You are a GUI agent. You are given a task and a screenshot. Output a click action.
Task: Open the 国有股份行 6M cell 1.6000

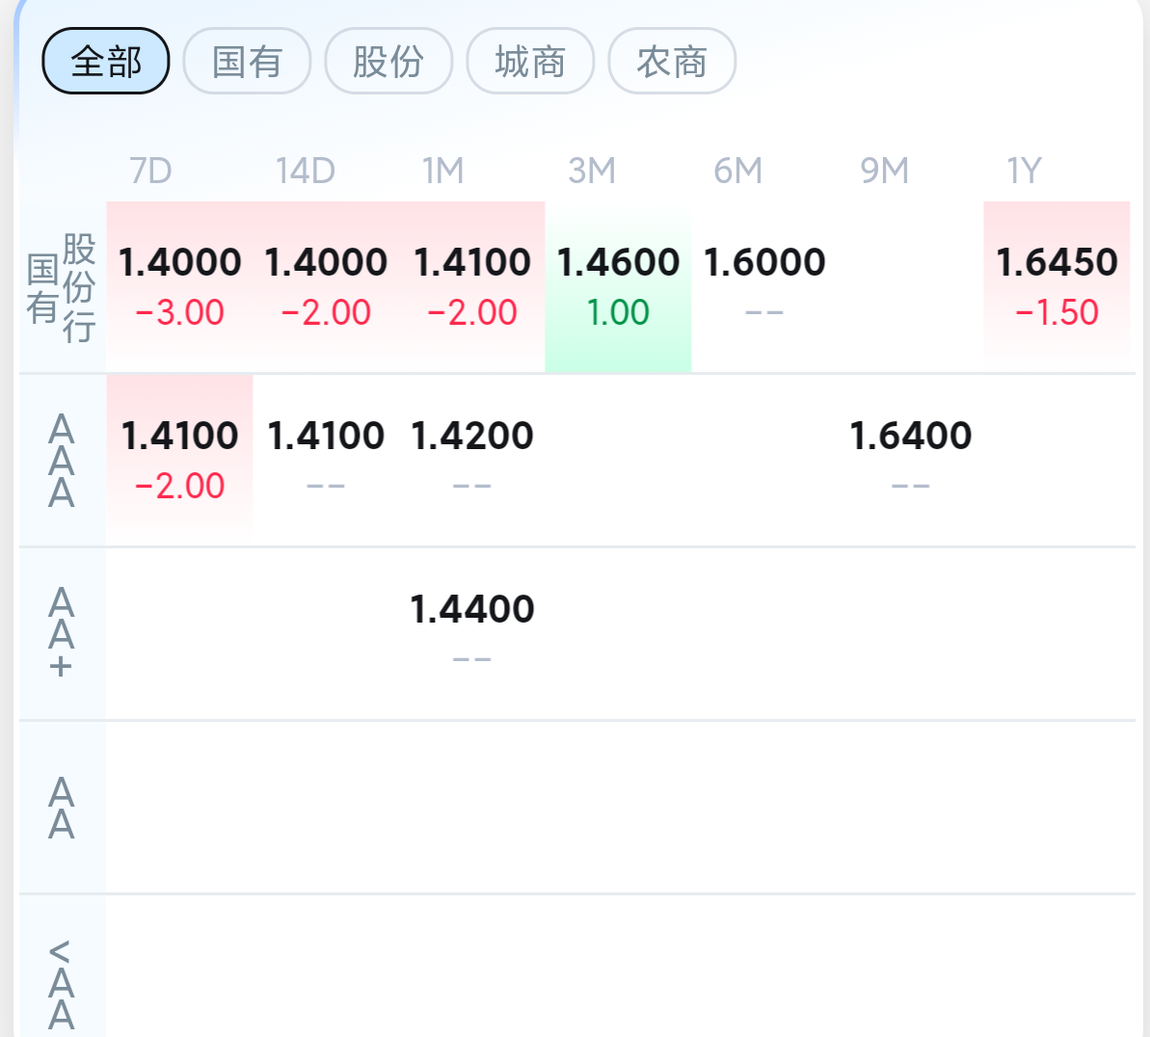click(764, 287)
